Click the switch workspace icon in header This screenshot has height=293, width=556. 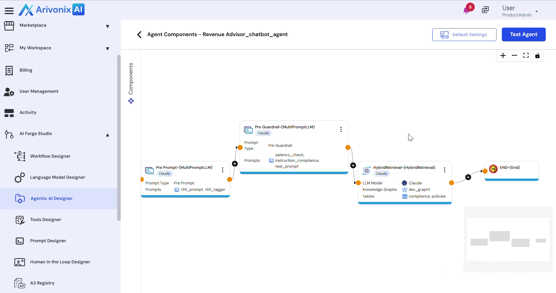485,10
